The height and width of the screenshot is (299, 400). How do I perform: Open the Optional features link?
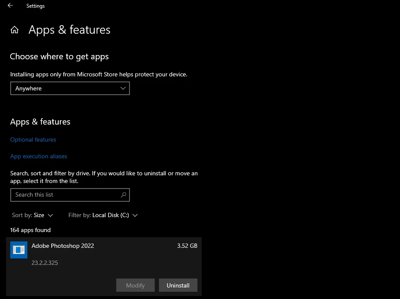tap(33, 139)
